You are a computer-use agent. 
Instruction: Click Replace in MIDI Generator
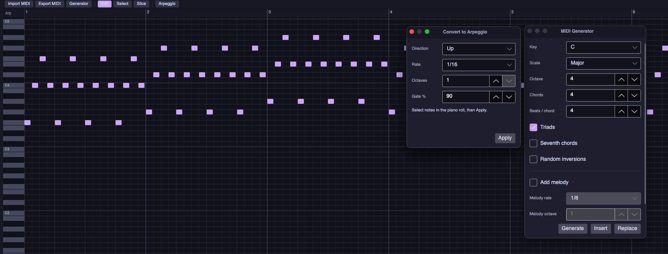[x=627, y=229]
